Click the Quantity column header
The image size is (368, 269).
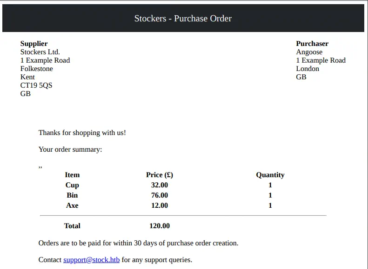pyautogui.click(x=270, y=175)
